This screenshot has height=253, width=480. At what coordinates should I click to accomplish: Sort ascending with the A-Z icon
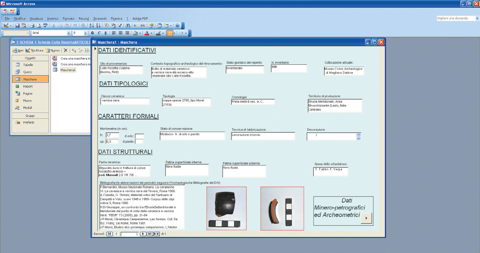[92, 25]
